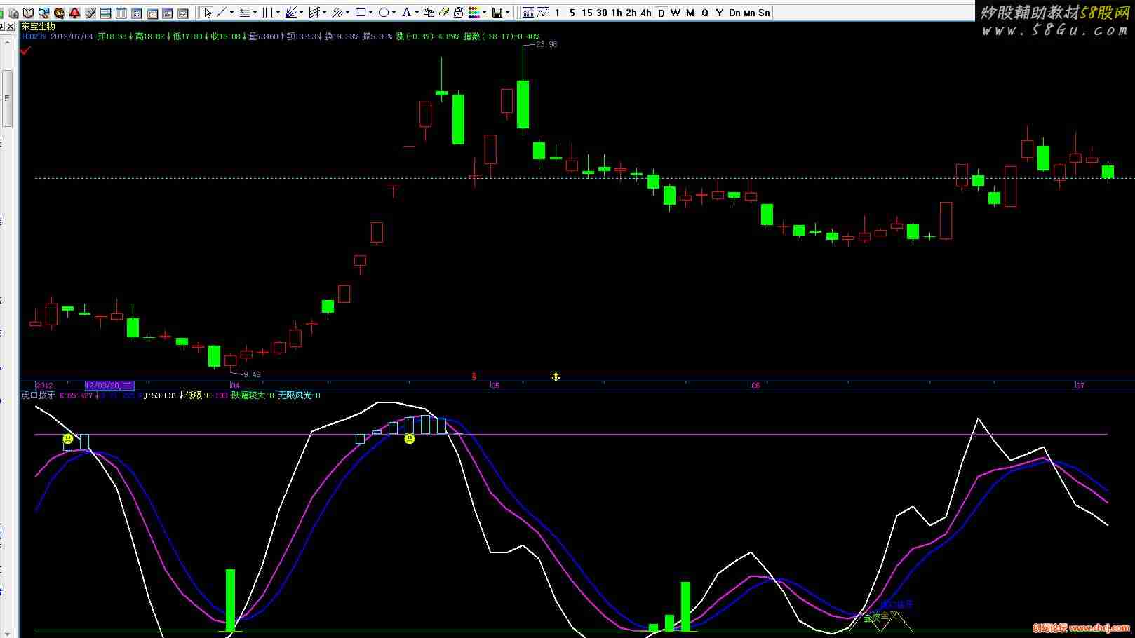Expand the color palette dropdown arrow
Image resolution: width=1135 pixels, height=638 pixels.
click(x=485, y=13)
